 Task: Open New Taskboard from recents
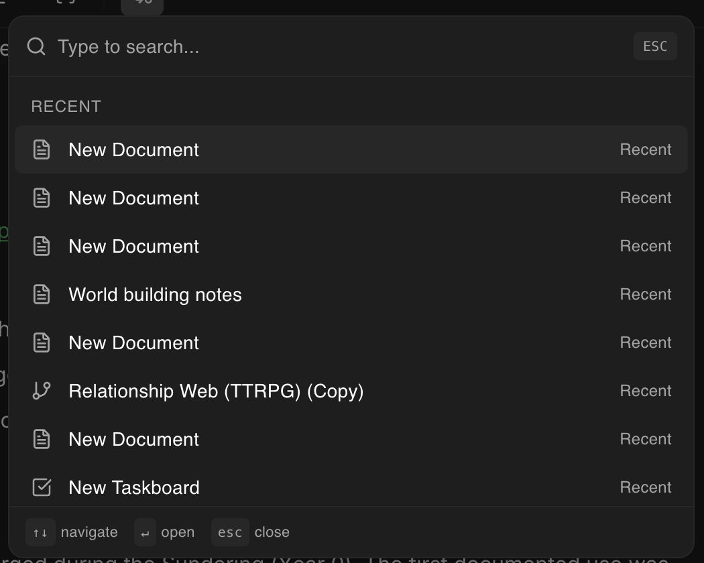pos(133,487)
